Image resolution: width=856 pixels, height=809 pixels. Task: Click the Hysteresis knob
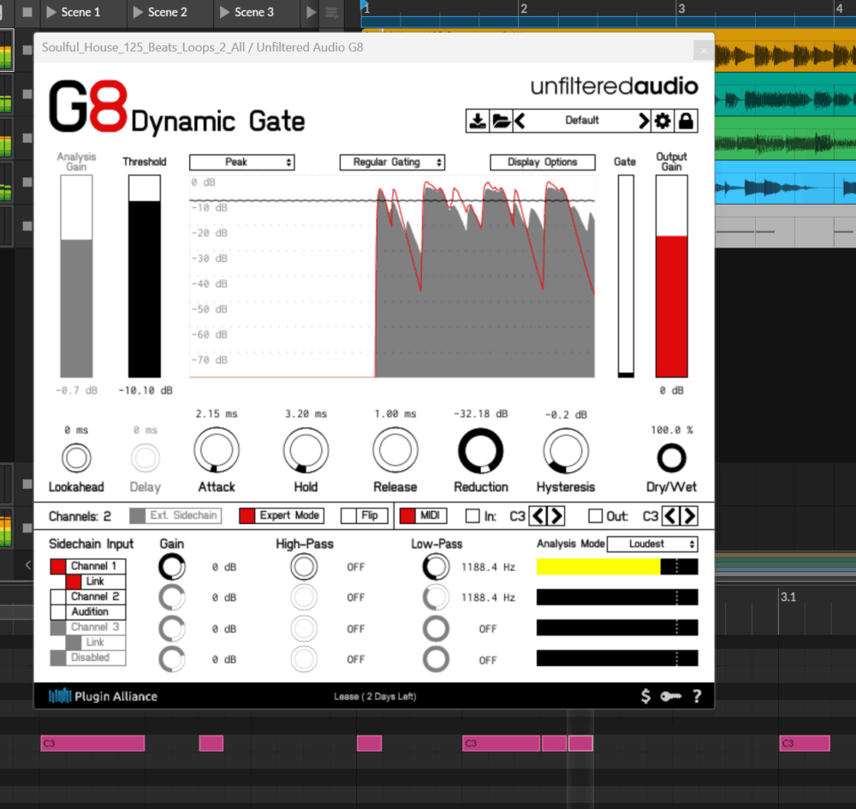[x=566, y=451]
